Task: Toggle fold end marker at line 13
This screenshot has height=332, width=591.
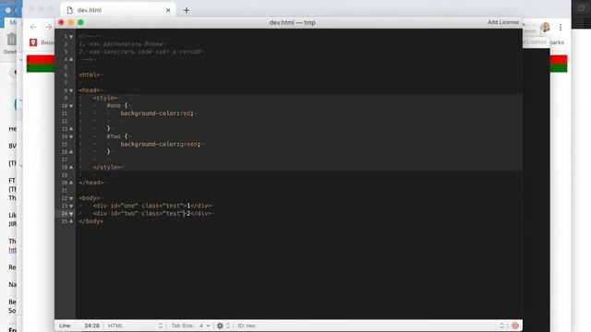Action: (71, 129)
